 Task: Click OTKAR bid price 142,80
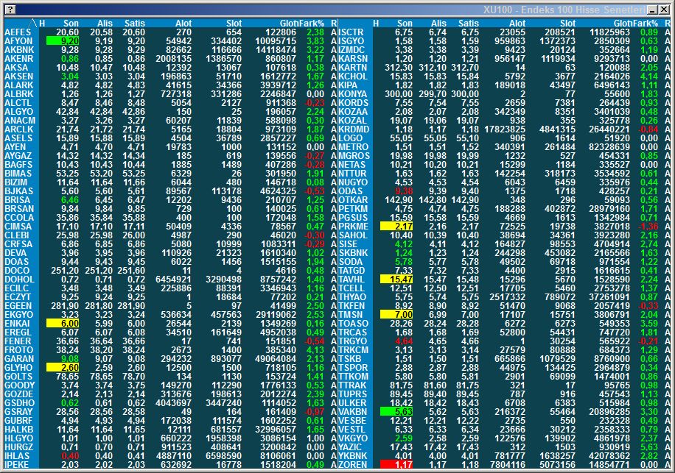coord(433,200)
